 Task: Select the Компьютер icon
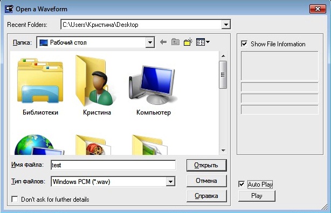(x=154, y=84)
